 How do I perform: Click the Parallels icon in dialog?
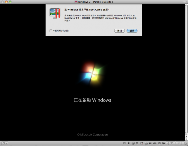pyautogui.click(x=55, y=13)
